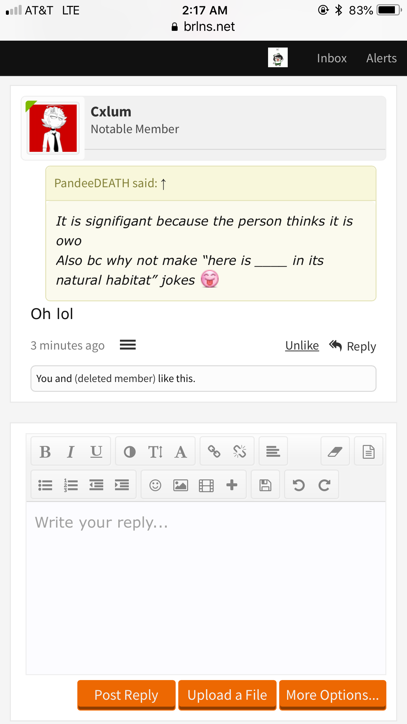Toggle italic formatting in the editor

[x=71, y=452]
